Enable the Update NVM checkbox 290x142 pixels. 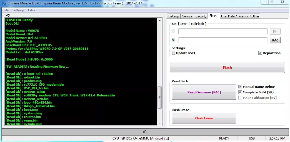[x=173, y=53]
